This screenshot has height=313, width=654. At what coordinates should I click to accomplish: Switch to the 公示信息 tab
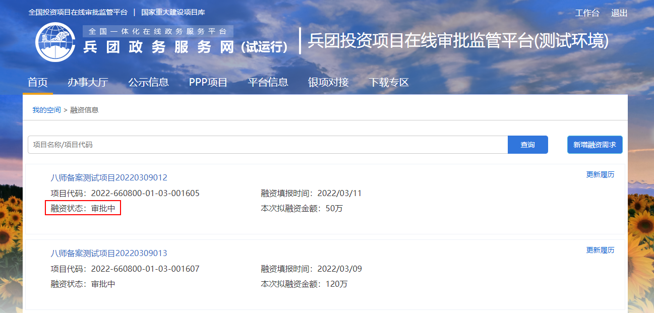point(148,82)
